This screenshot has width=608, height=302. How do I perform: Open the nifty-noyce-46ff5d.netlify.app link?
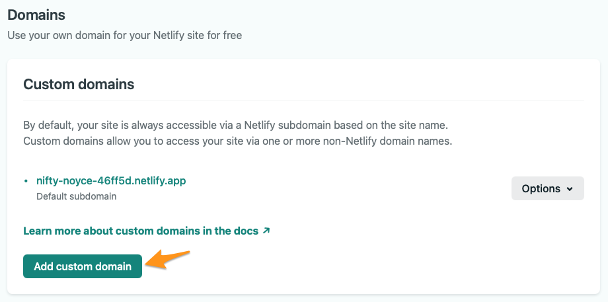click(111, 180)
